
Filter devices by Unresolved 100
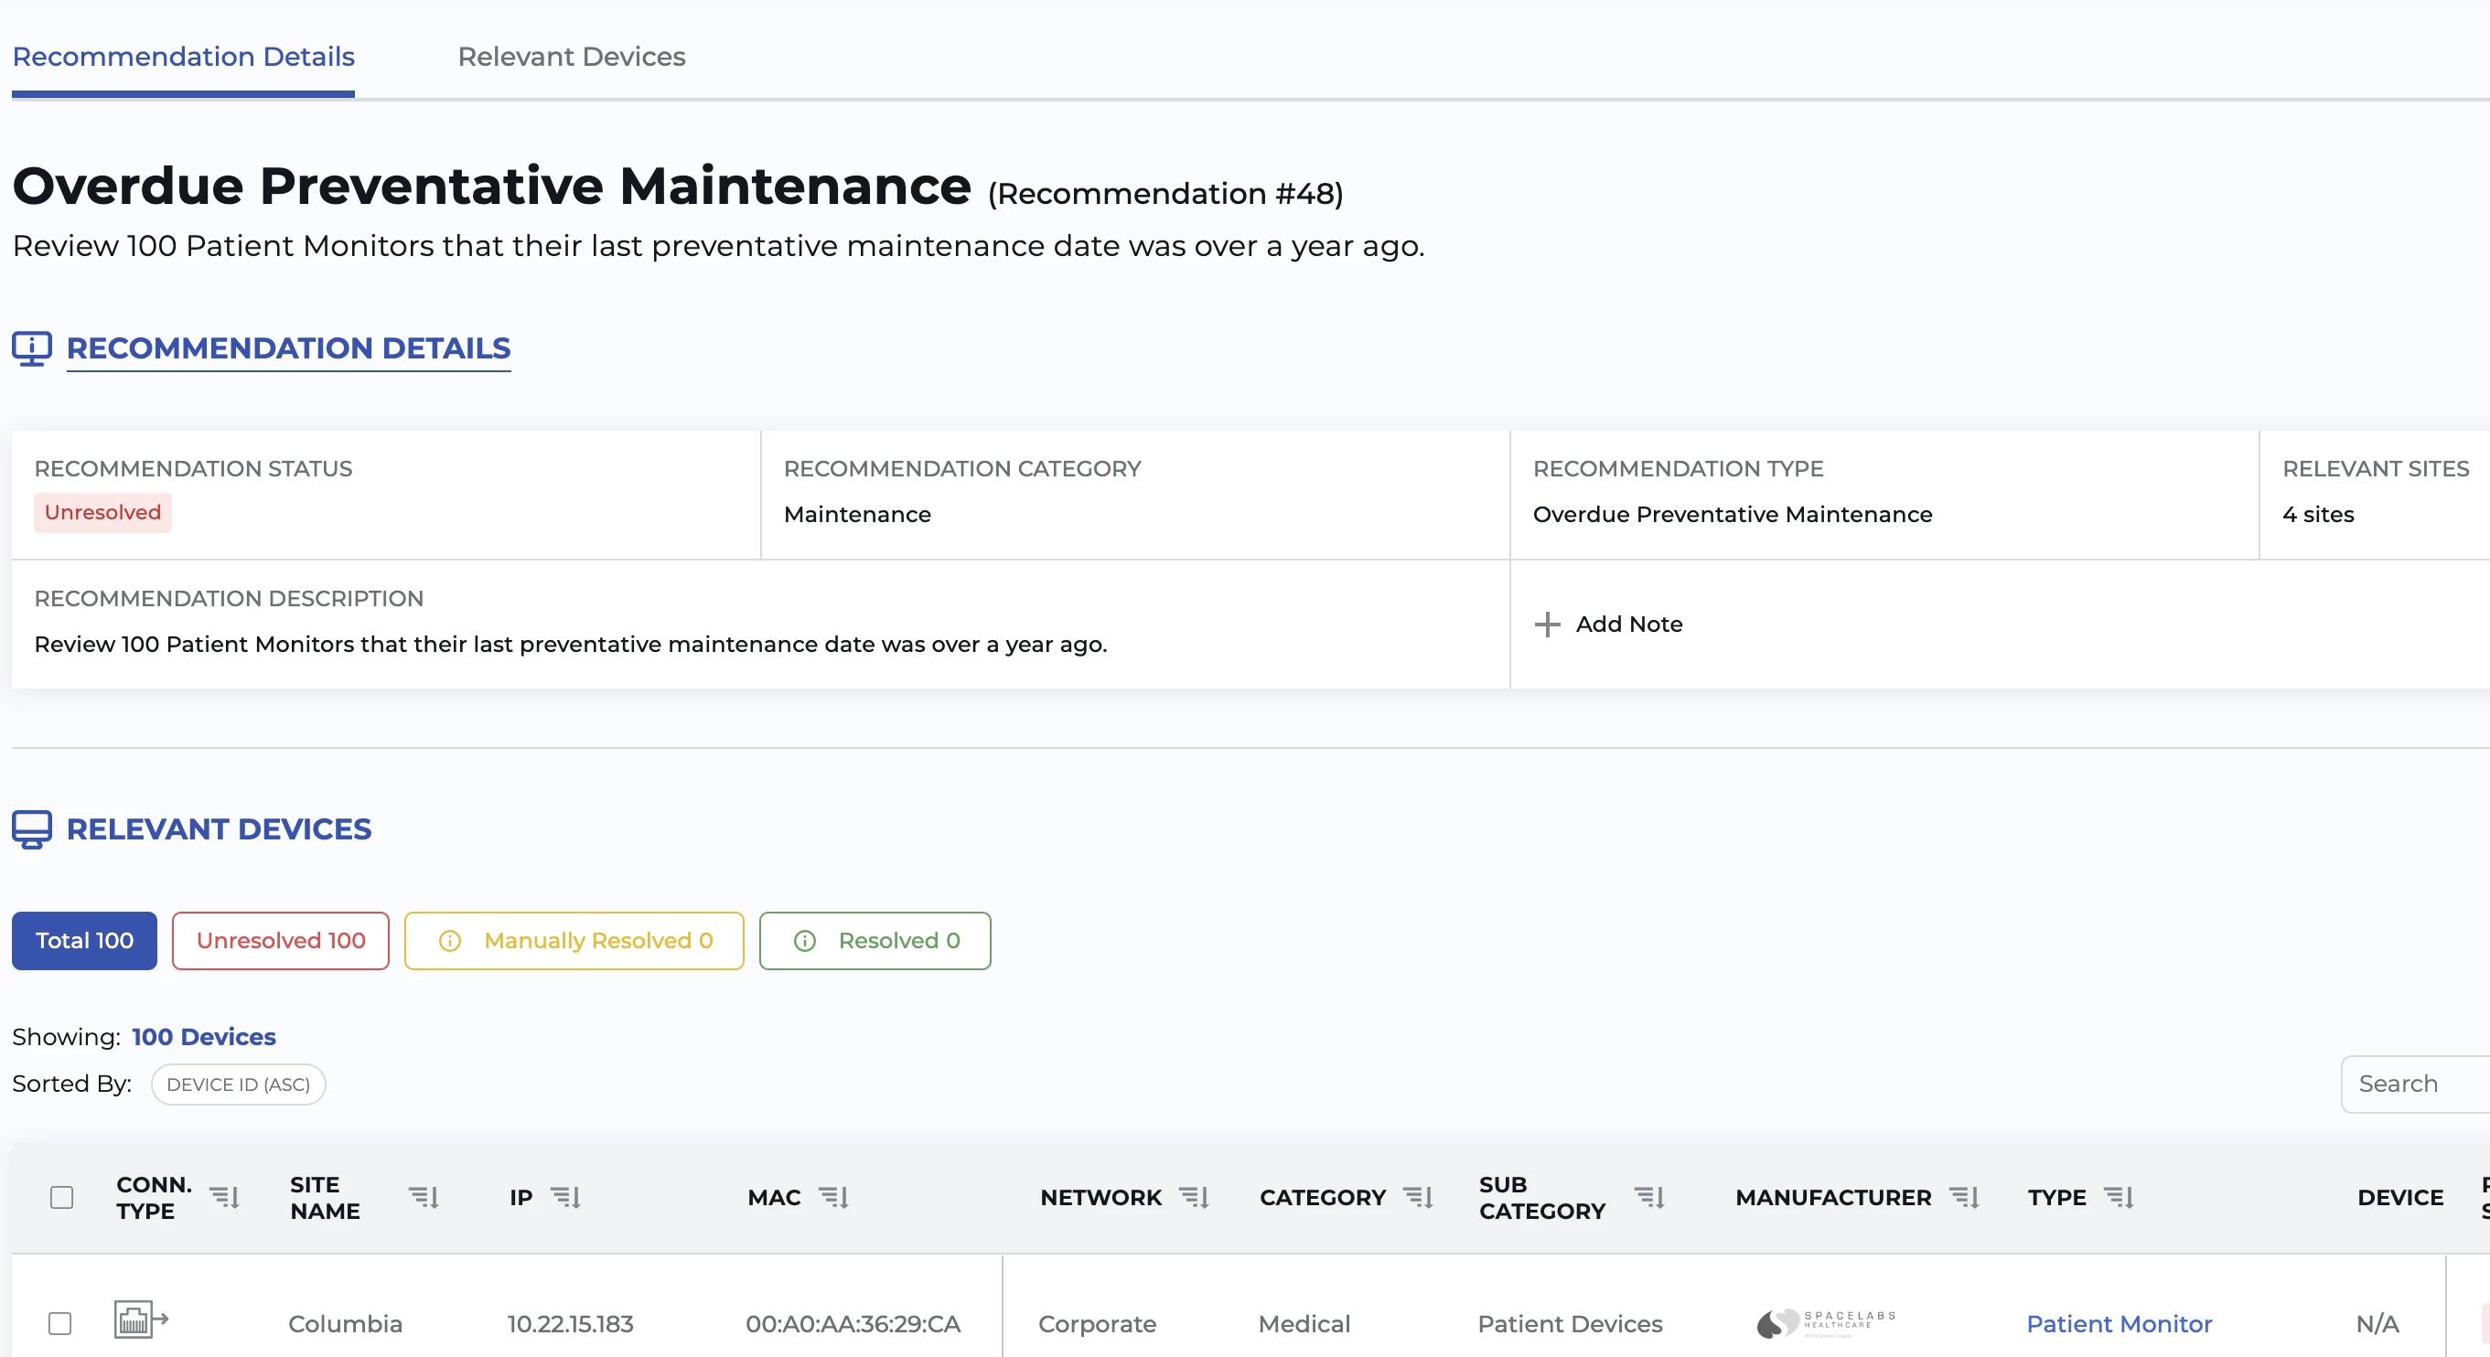point(280,940)
